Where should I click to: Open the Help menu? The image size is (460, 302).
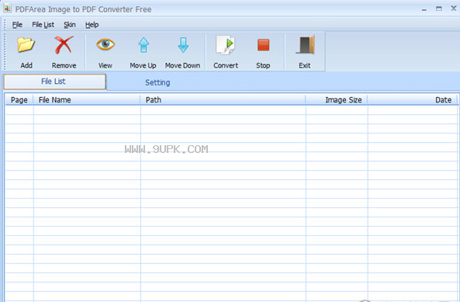point(92,25)
